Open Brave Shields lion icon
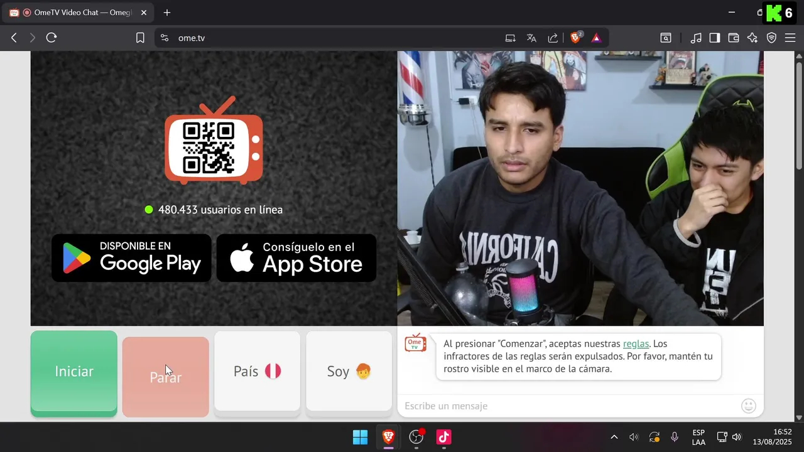804x452 pixels. tap(576, 38)
